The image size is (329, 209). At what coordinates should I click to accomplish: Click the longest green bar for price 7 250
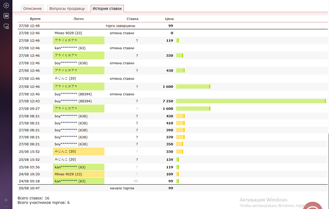[251, 101]
